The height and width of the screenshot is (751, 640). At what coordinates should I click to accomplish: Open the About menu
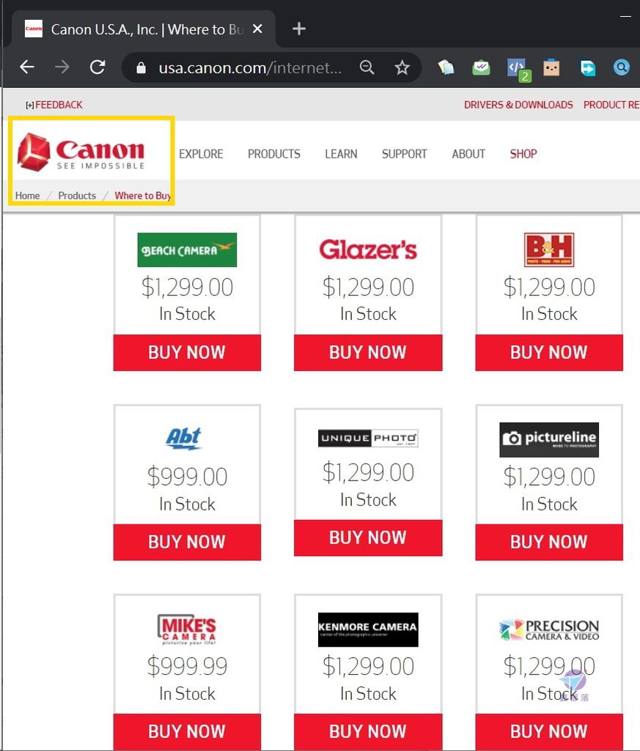[x=468, y=154]
